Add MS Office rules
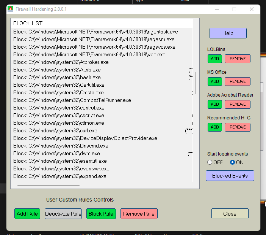The width and height of the screenshot is (266, 235). point(214,82)
